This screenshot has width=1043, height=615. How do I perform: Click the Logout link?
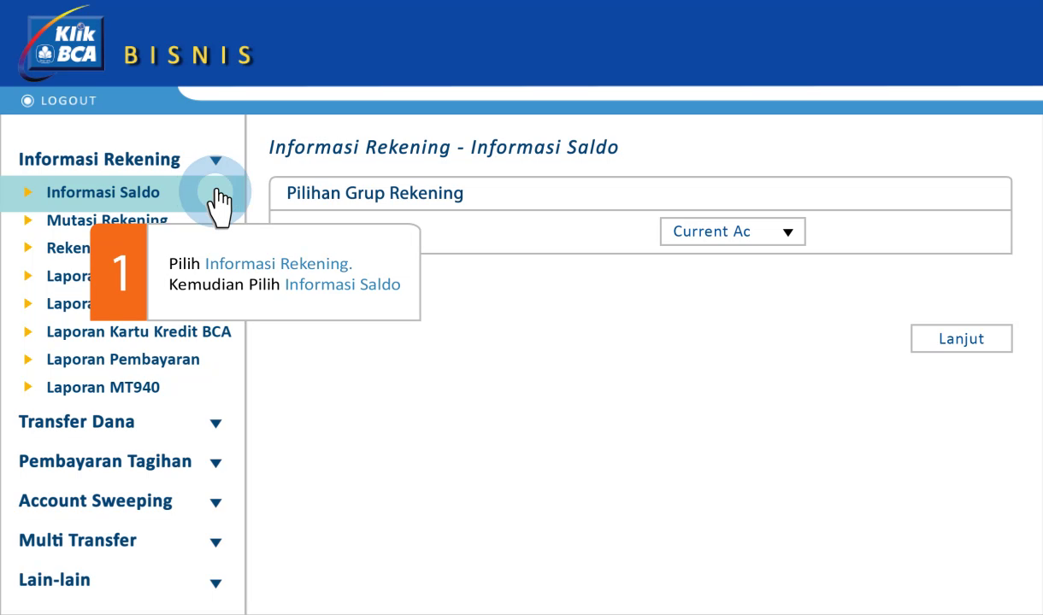click(68, 101)
